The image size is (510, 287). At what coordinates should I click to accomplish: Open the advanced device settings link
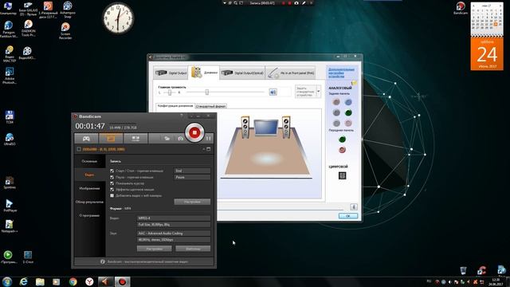(341, 73)
